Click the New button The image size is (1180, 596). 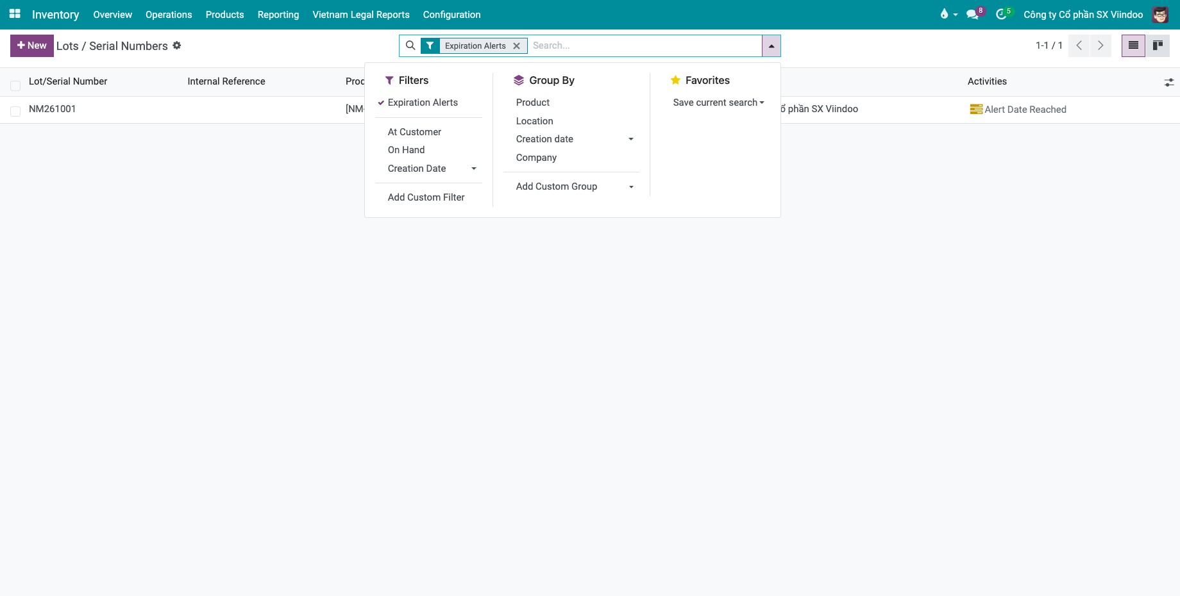(32, 46)
